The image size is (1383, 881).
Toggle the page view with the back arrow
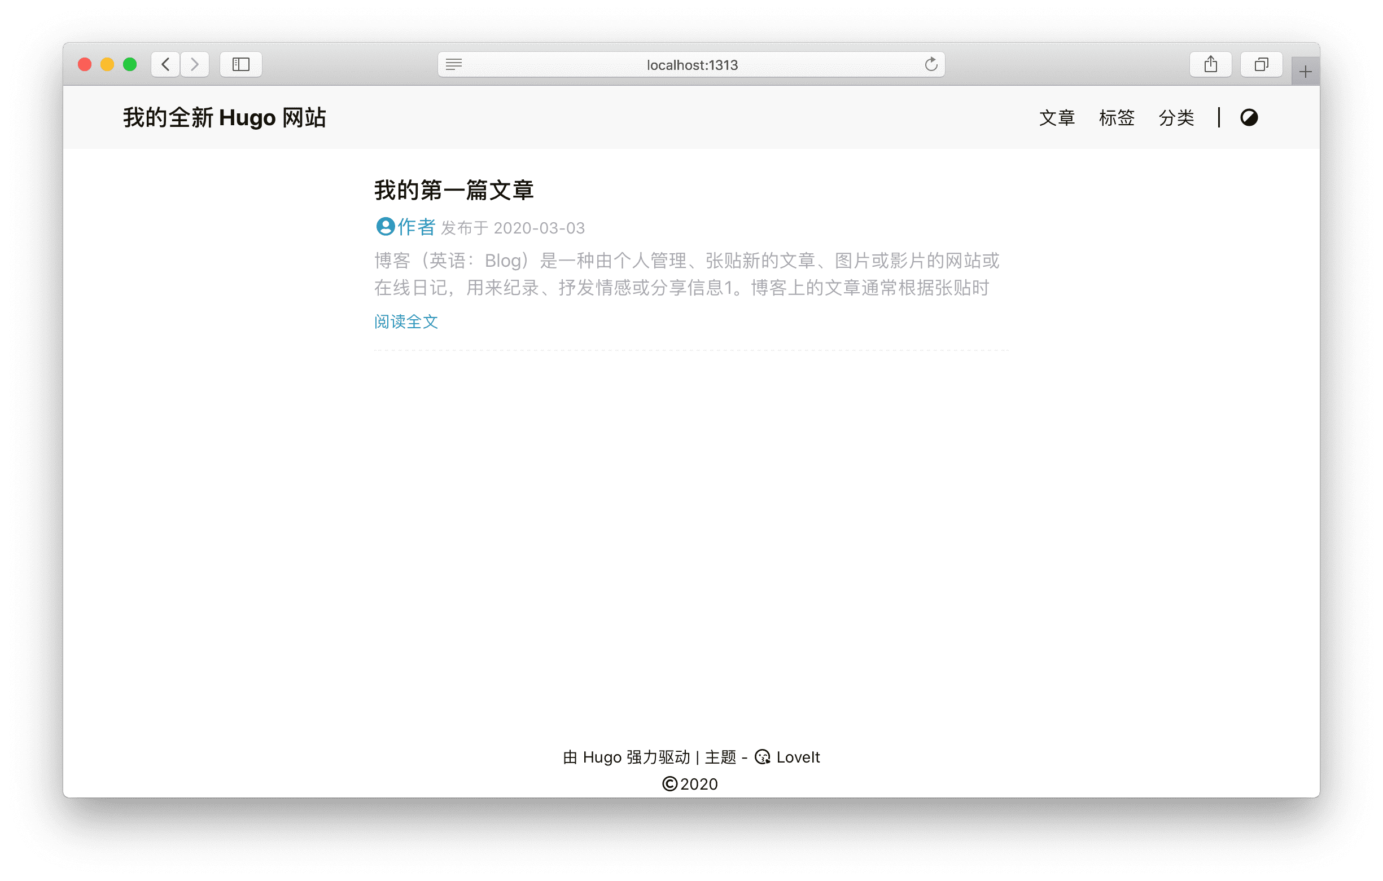[165, 64]
